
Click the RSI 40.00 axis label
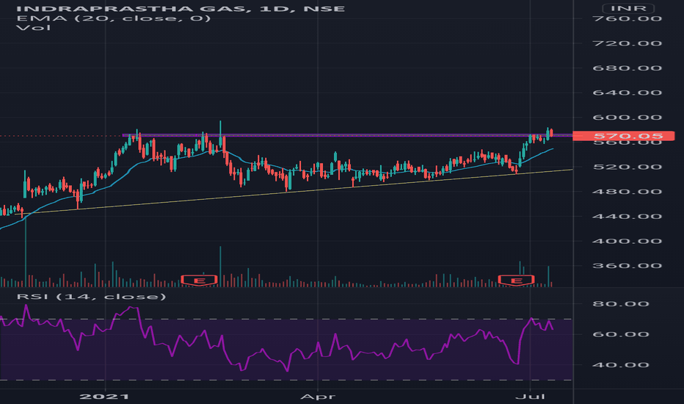[621, 365]
